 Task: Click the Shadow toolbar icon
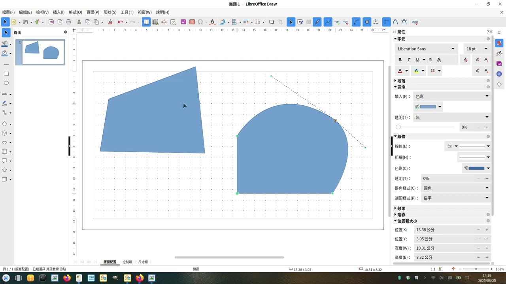pos(272,22)
